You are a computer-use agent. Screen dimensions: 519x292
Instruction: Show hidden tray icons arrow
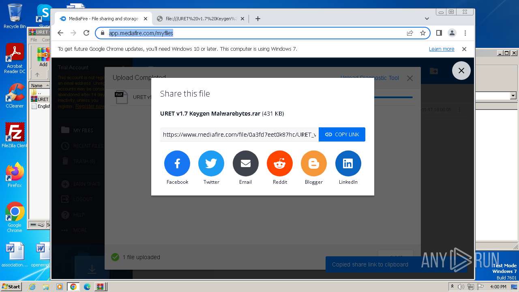pyautogui.click(x=453, y=287)
